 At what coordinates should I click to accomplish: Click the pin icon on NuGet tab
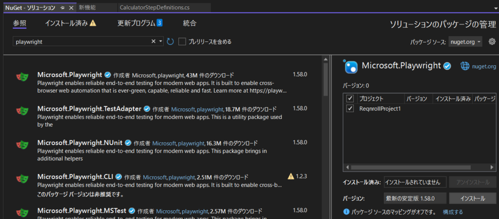[62, 8]
